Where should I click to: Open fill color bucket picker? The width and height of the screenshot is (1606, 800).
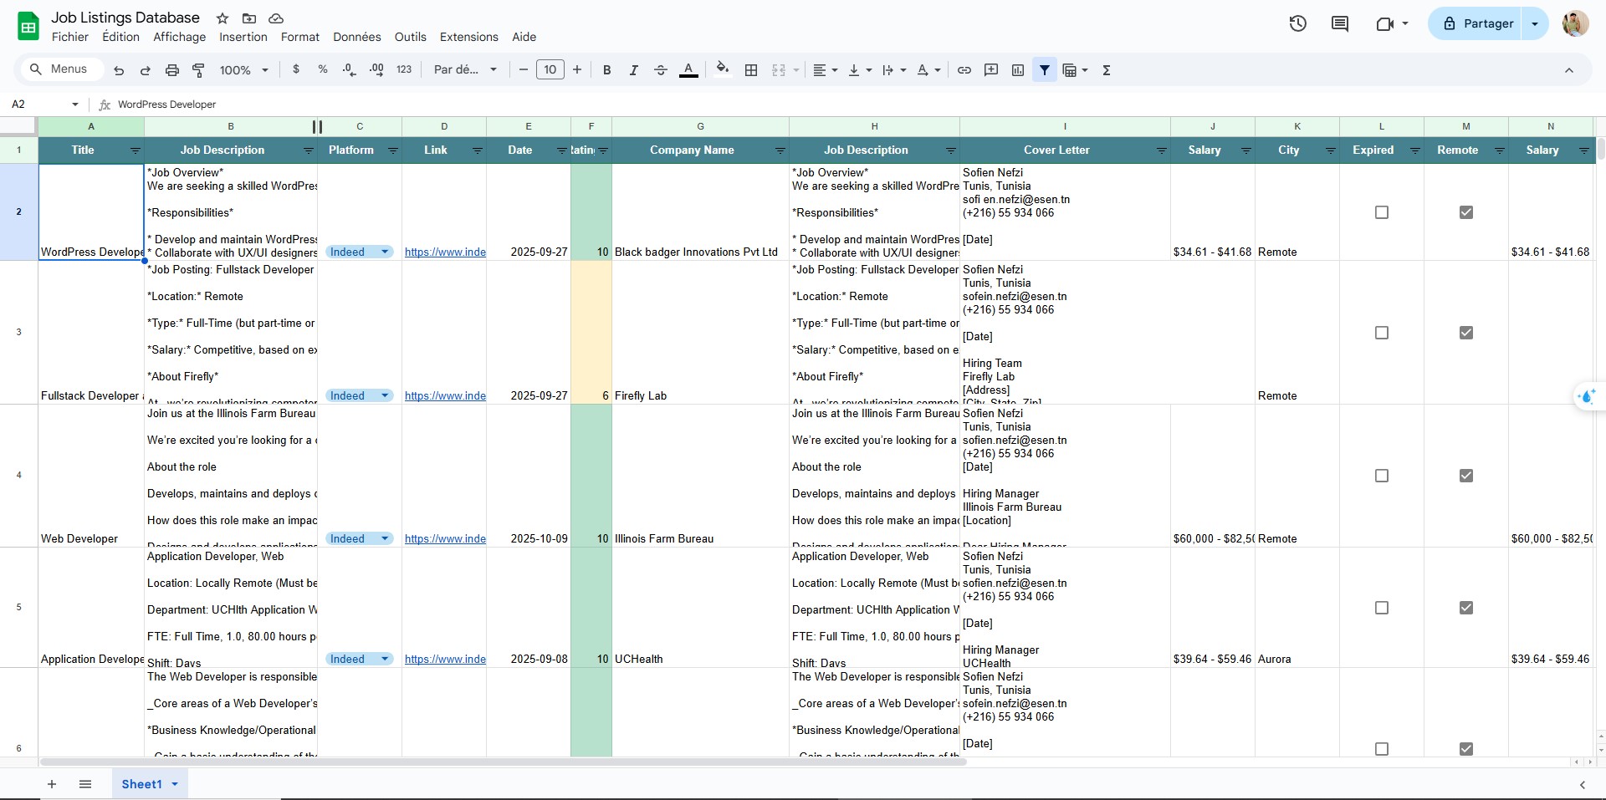(x=723, y=69)
